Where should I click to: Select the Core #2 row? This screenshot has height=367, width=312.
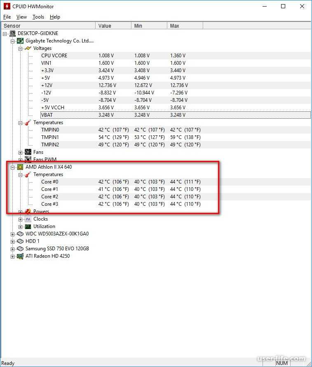pyautogui.click(x=176, y=197)
